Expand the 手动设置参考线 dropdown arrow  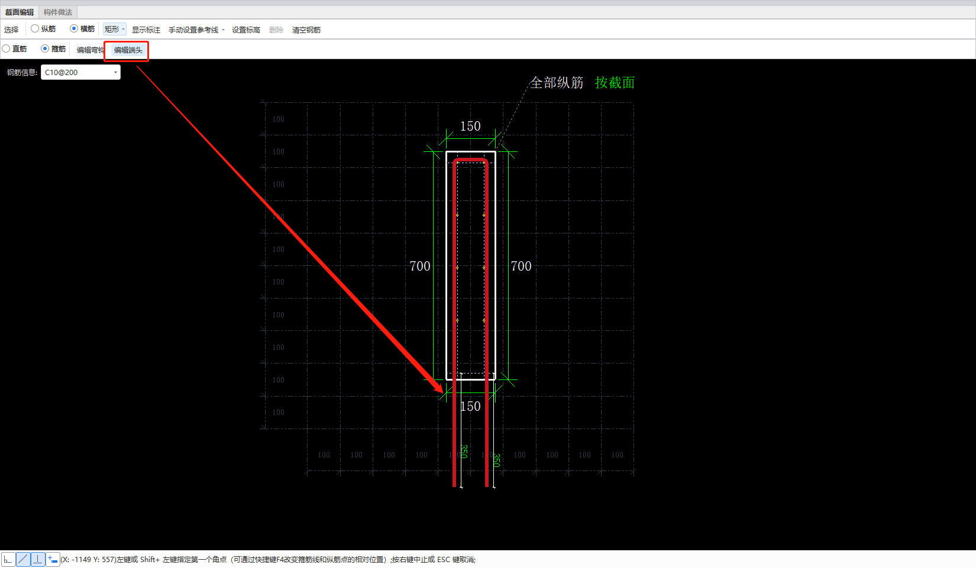[224, 30]
